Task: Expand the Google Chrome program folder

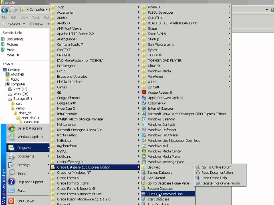Action: tap(95, 98)
